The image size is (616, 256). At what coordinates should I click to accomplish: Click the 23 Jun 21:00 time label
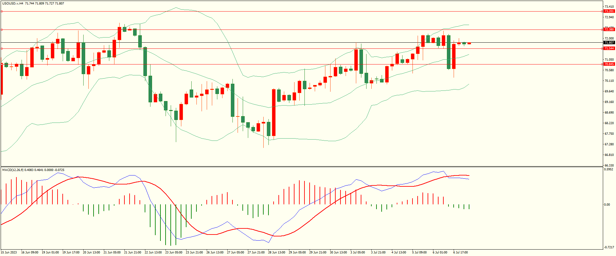point(195,252)
